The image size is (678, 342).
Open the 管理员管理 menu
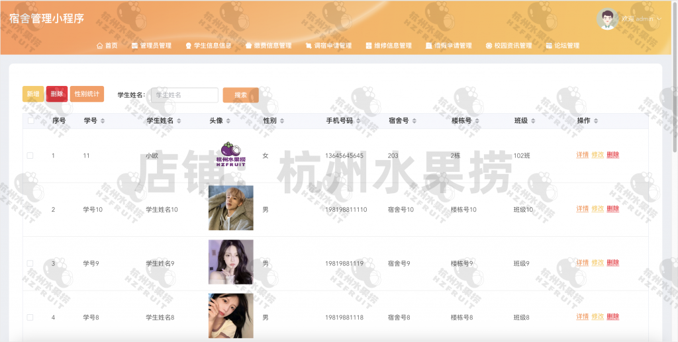pos(152,46)
